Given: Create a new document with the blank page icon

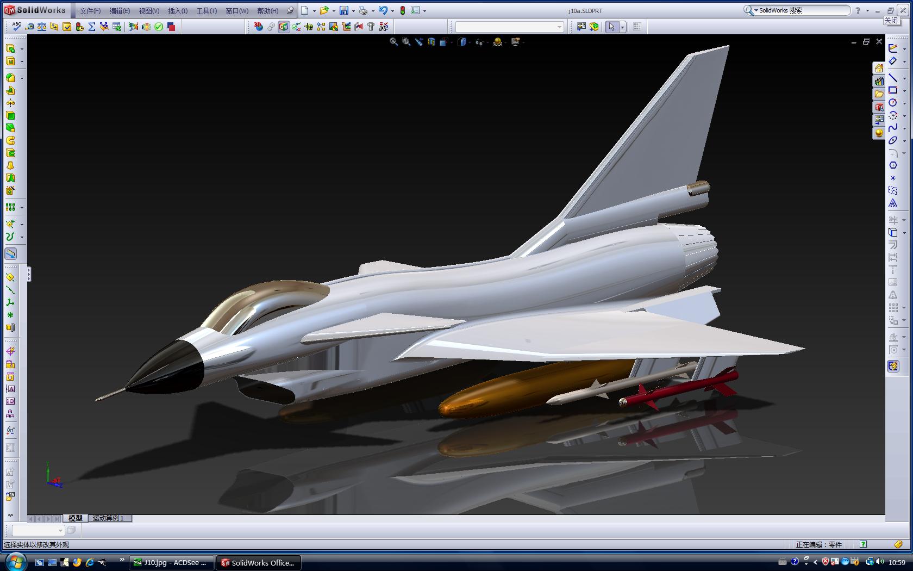Looking at the screenshot, I should [x=305, y=10].
